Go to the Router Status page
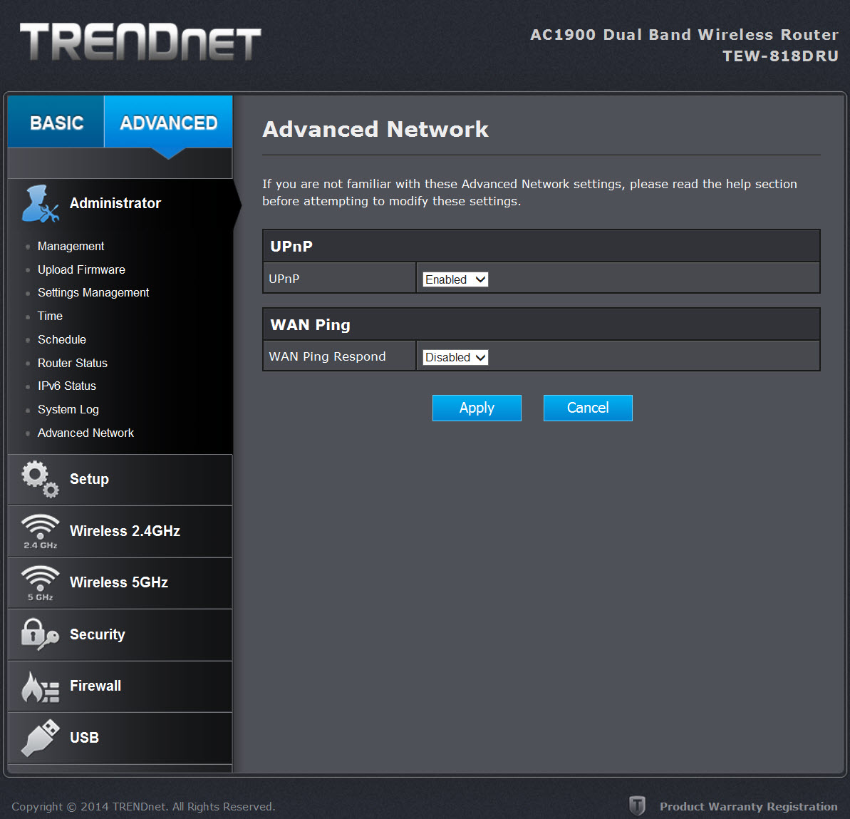The width and height of the screenshot is (850, 819). [73, 363]
